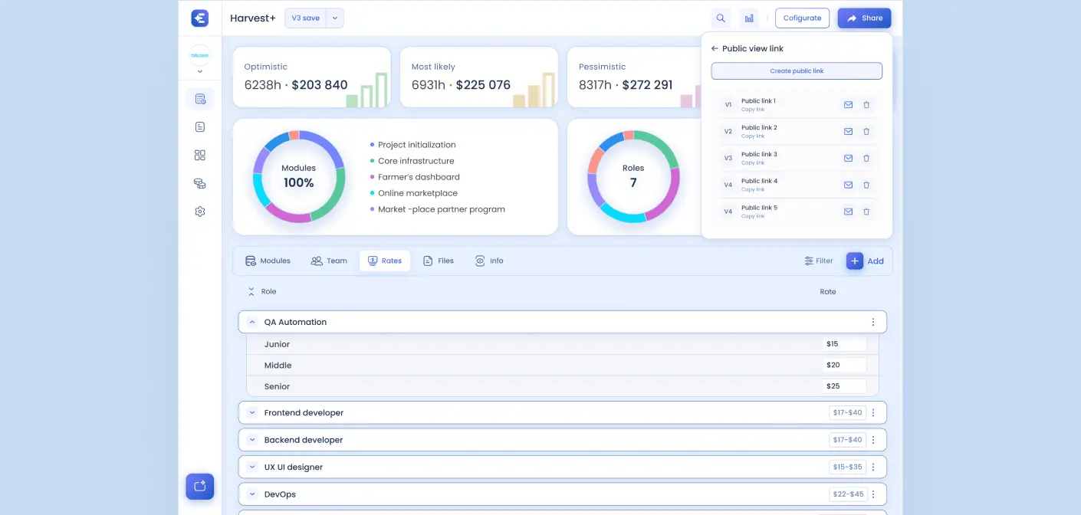Expand the Frontend developer role
Viewport: 1081px width, 515px height.
[x=251, y=413]
